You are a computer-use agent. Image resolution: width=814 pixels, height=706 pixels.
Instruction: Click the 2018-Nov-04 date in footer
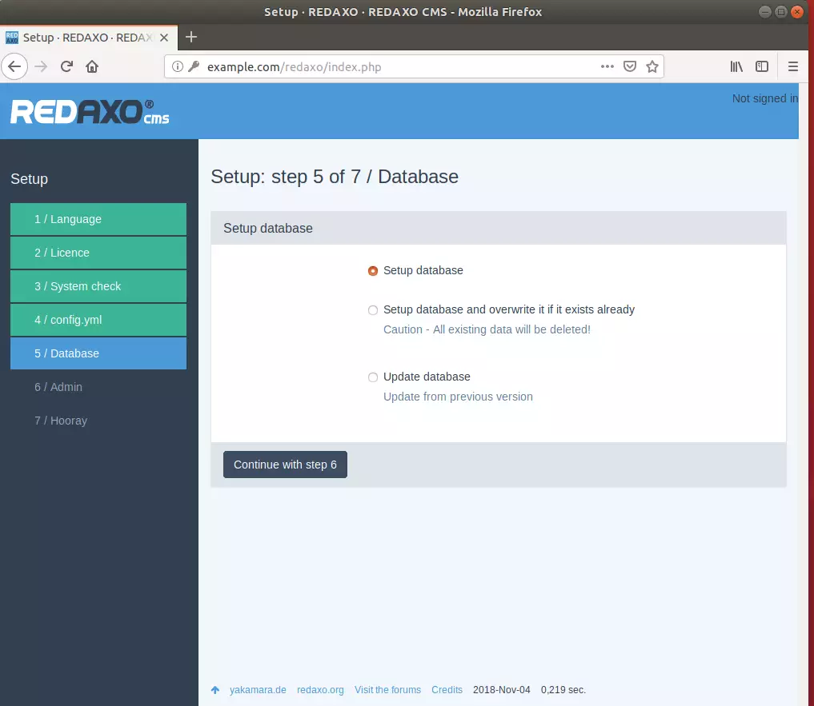point(502,690)
